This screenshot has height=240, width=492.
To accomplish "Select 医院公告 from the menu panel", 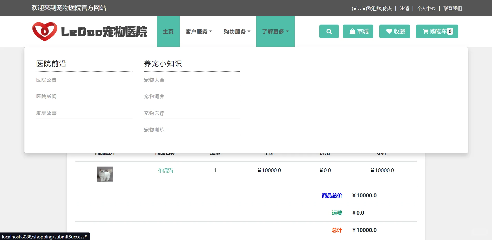I will (46, 80).
